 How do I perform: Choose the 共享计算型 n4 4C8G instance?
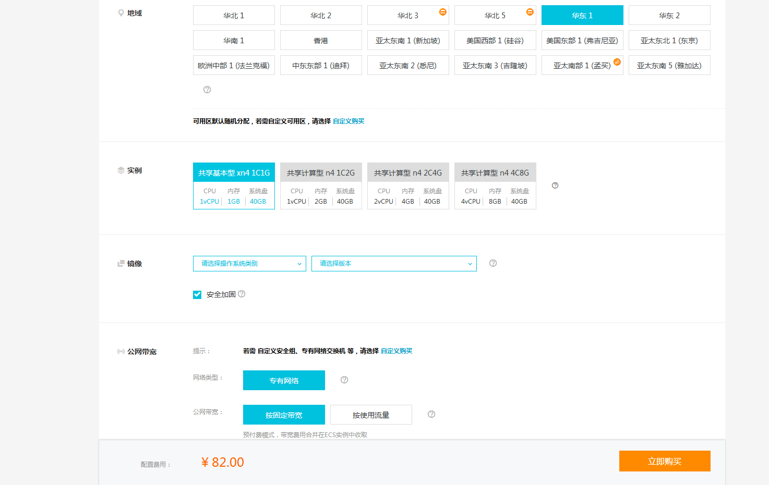[495, 186]
